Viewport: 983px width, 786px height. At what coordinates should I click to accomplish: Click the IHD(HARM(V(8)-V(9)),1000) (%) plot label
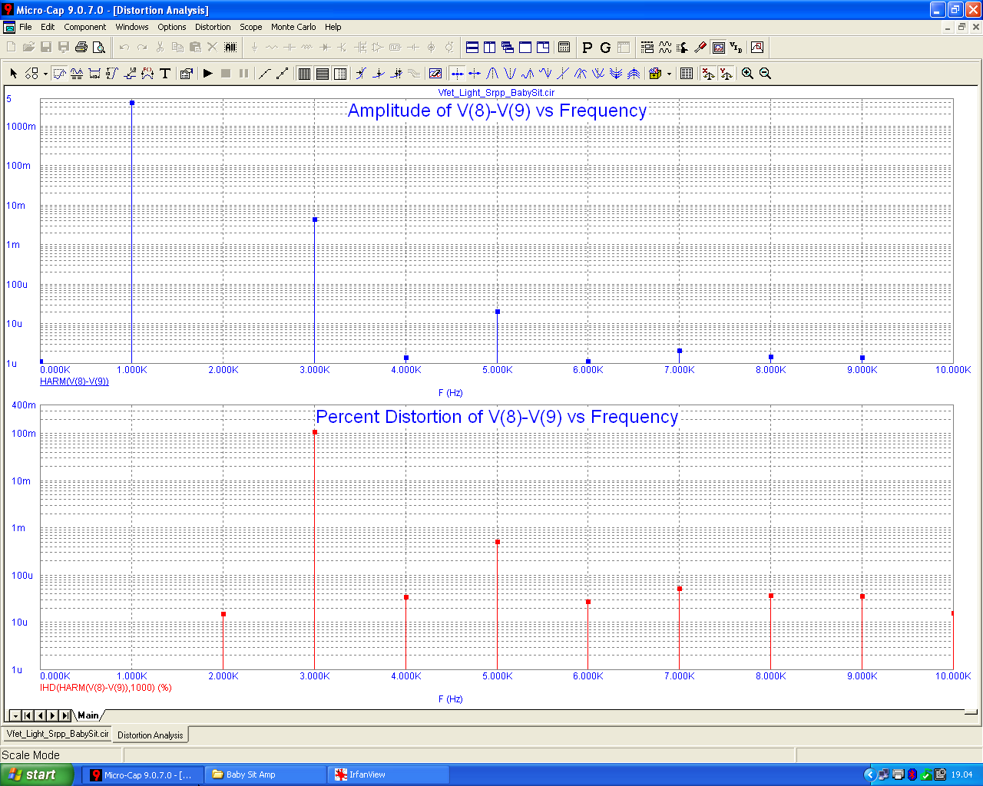(106, 688)
